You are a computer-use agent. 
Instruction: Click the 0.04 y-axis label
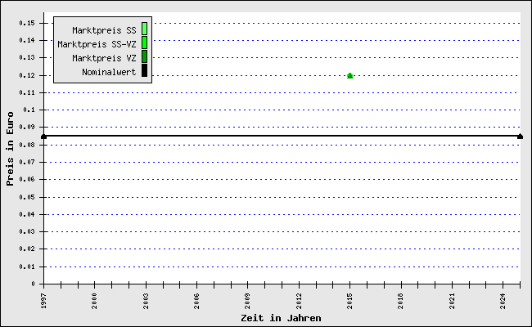pos(27,214)
